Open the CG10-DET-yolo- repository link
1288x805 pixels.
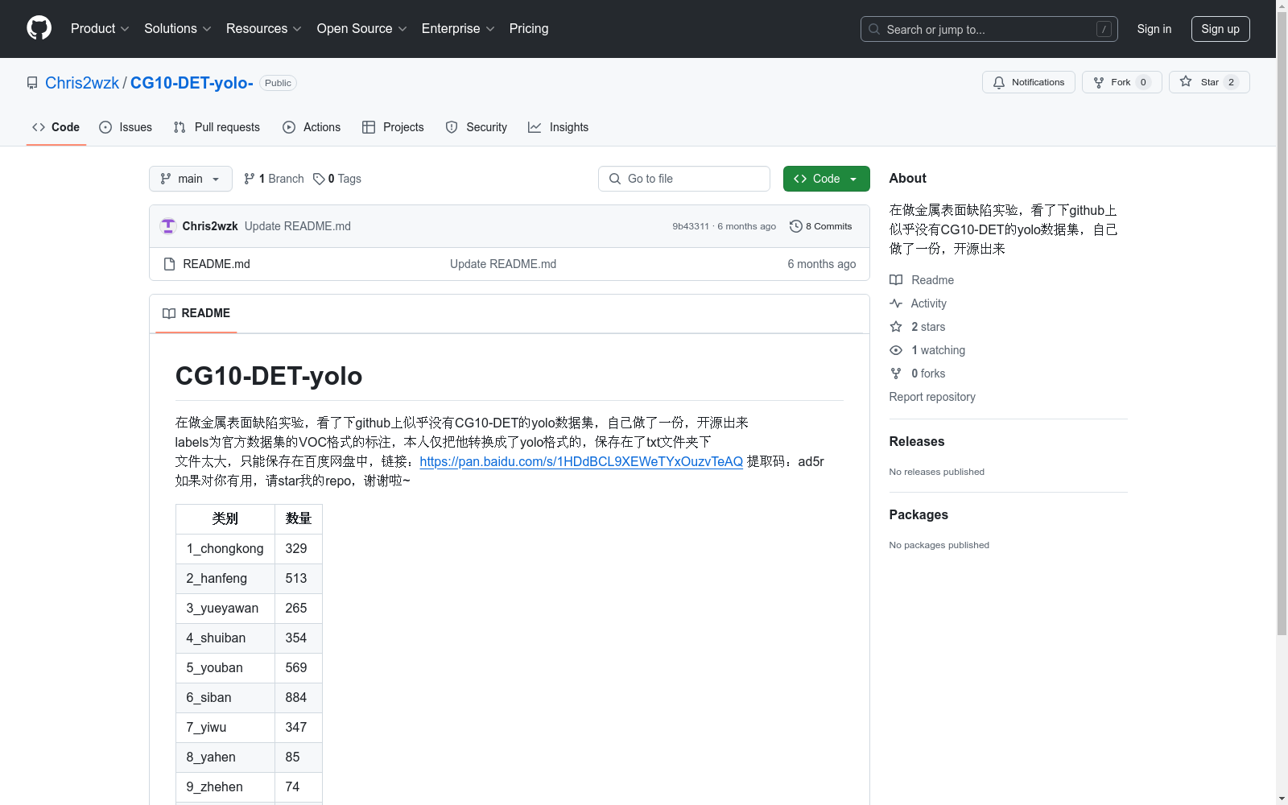coord(192,83)
